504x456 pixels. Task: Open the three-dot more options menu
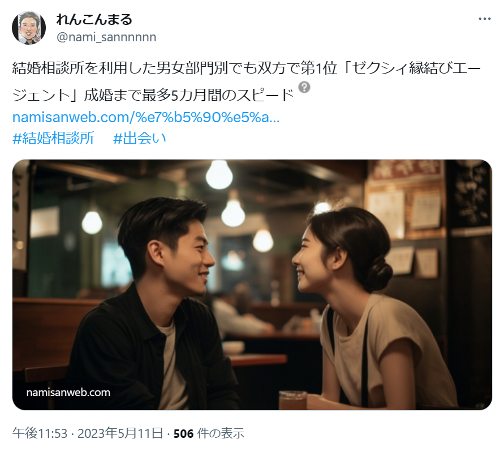tap(484, 19)
